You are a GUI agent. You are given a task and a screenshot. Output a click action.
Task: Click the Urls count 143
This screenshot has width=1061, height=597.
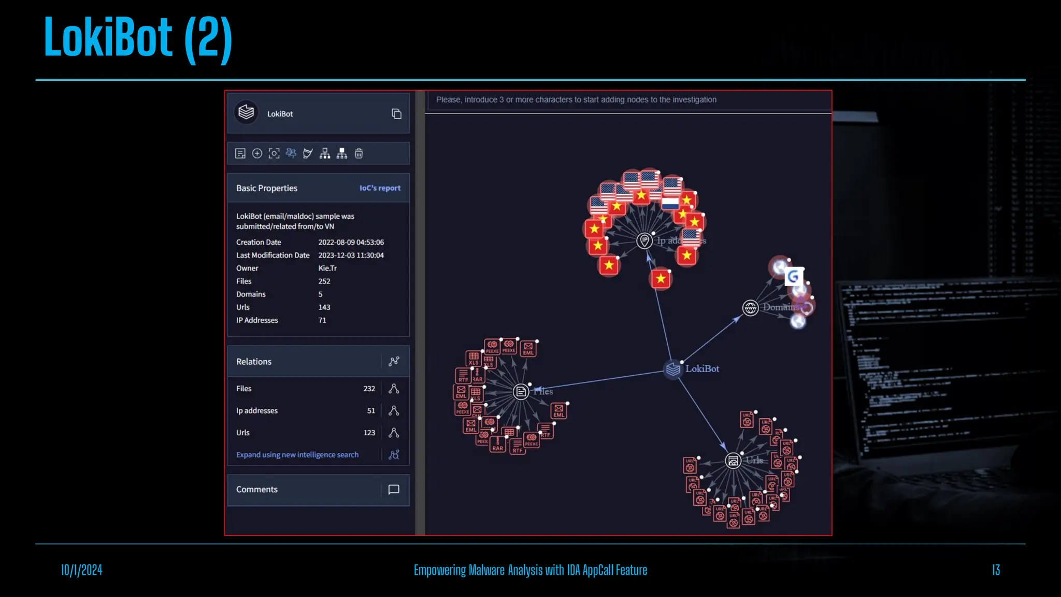click(324, 307)
